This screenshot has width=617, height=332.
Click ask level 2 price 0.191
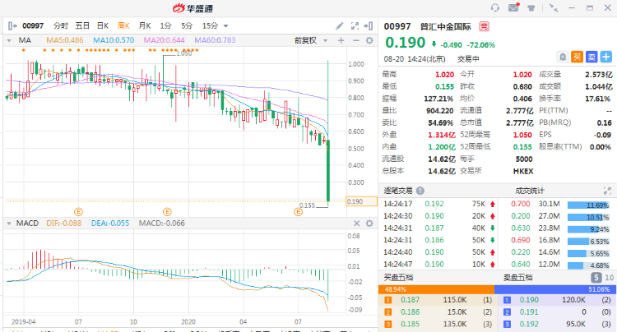click(529, 312)
